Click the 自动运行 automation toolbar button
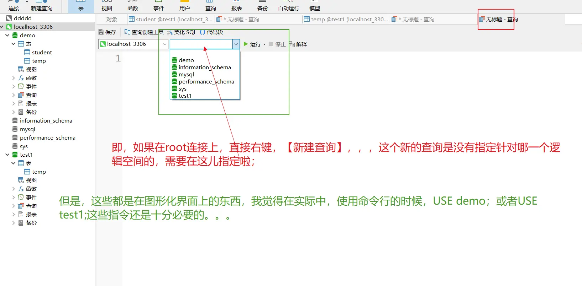Screen dimensions: 582x286 (x=289, y=6)
